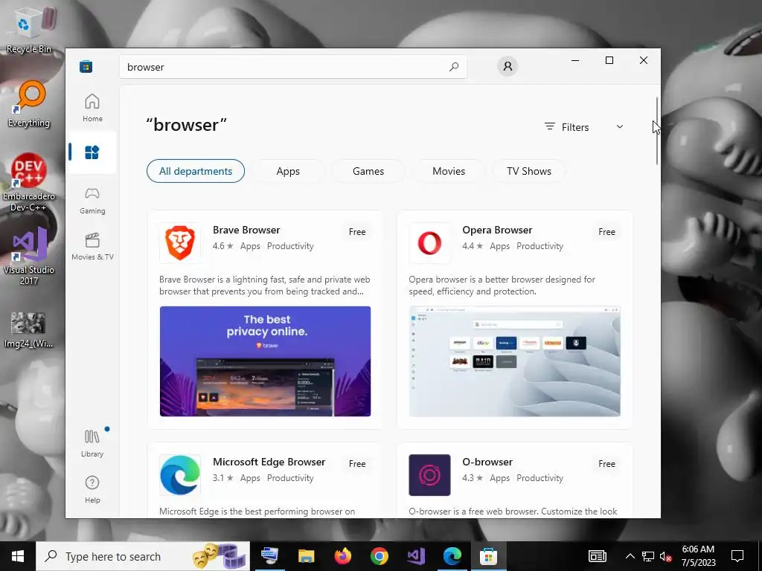This screenshot has width=762, height=571.
Task: Open the Library in the sidebar
Action: click(x=92, y=443)
